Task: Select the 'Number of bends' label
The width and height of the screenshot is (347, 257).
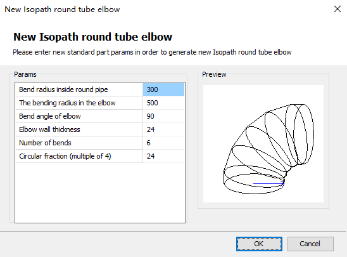Action: coord(45,143)
